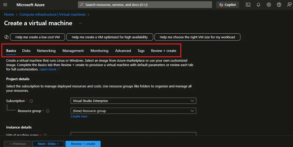Click Microsoft Azure portal title

pyautogui.click(x=30, y=5)
